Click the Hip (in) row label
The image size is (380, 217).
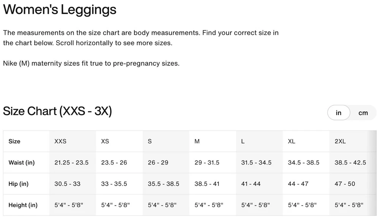[x=19, y=184]
